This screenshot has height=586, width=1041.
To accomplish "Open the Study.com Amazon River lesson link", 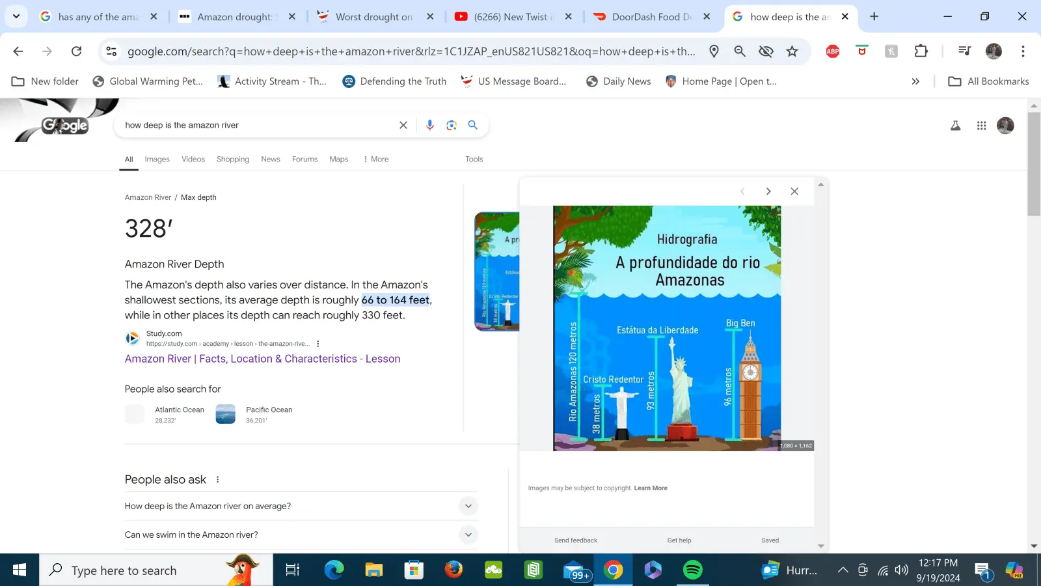I will 262,359.
